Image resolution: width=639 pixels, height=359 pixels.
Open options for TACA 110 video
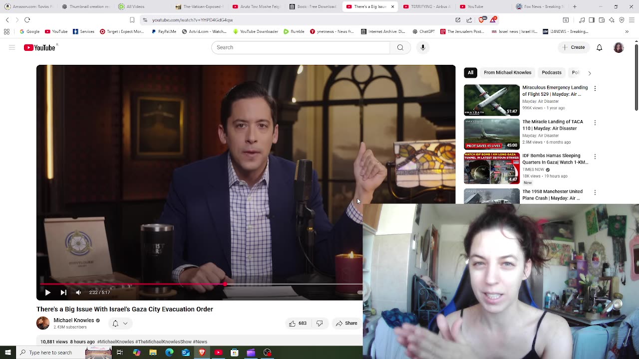coord(595,123)
